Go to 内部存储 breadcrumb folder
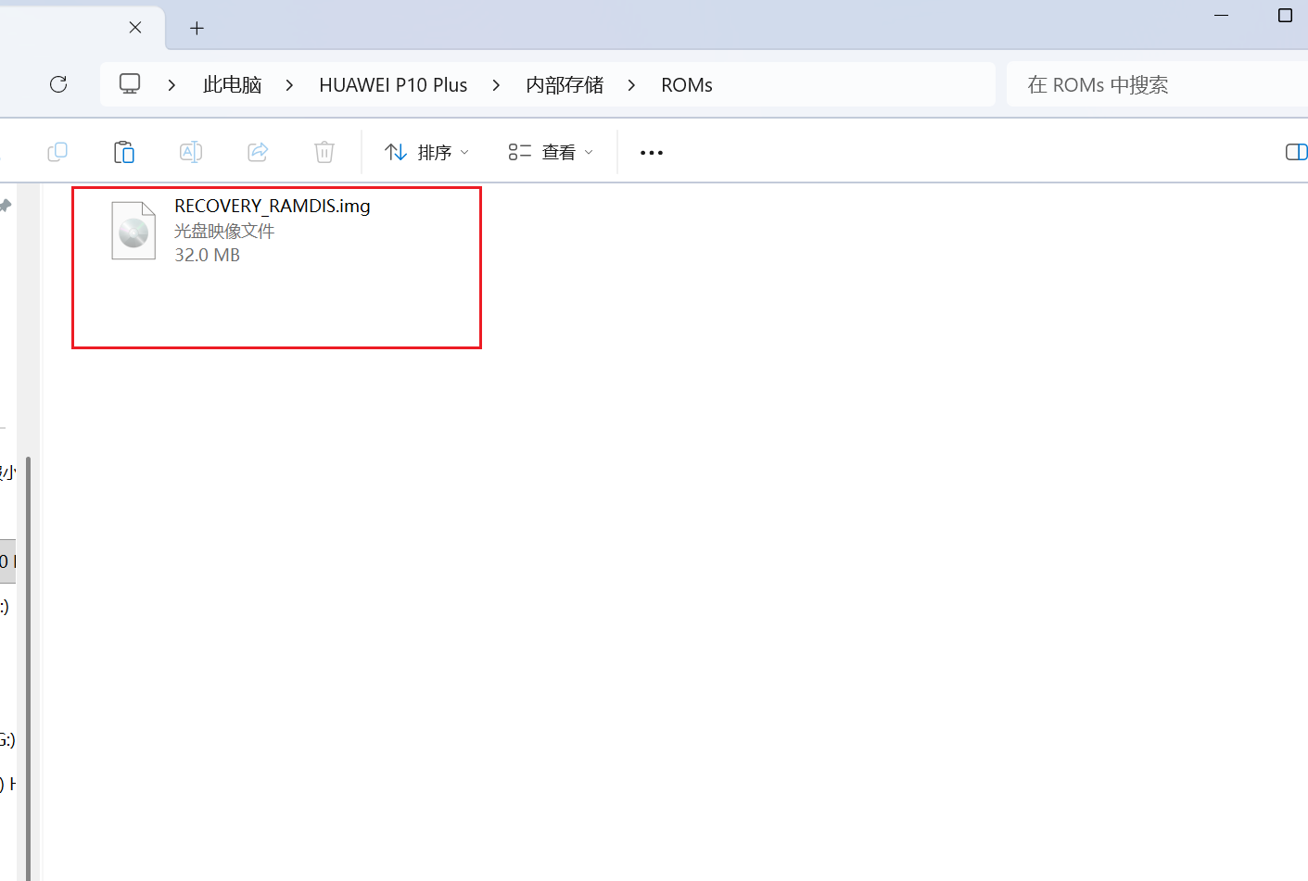The width and height of the screenshot is (1308, 881). 565,85
